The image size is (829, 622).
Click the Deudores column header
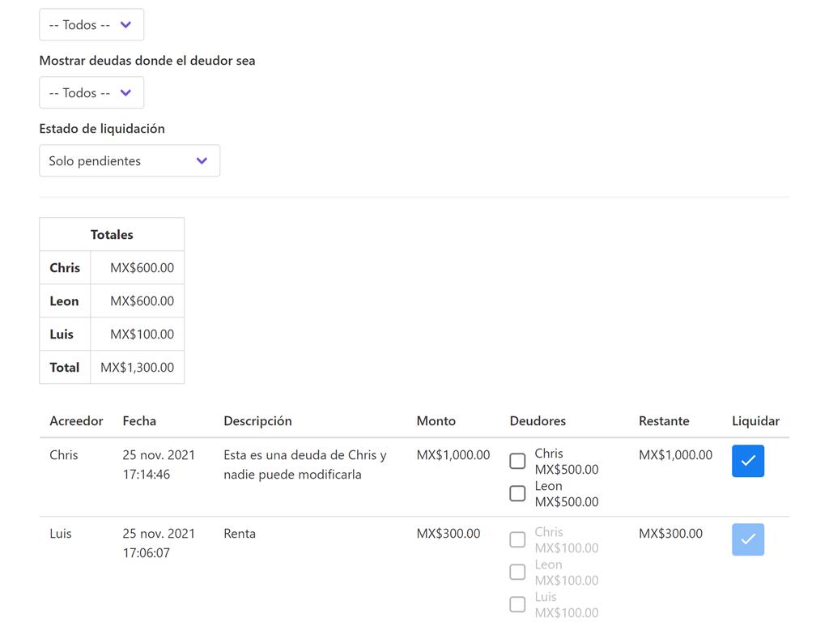coord(538,421)
